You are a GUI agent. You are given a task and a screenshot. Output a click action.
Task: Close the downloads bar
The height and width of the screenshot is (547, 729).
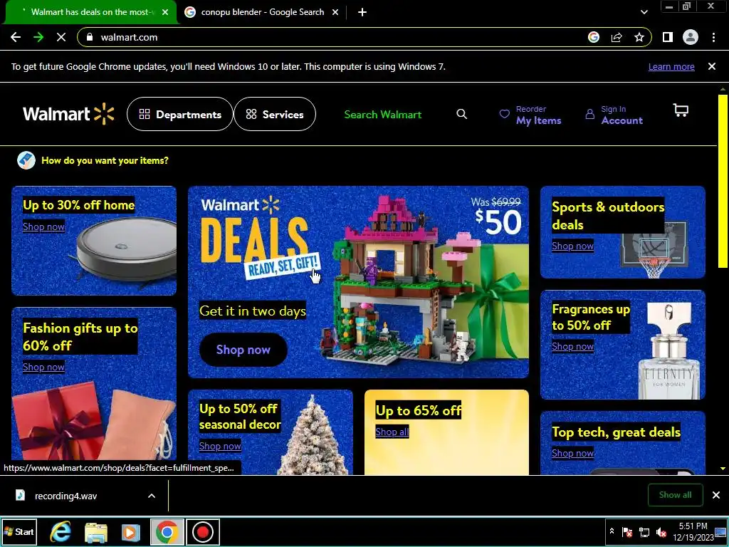pos(716,495)
